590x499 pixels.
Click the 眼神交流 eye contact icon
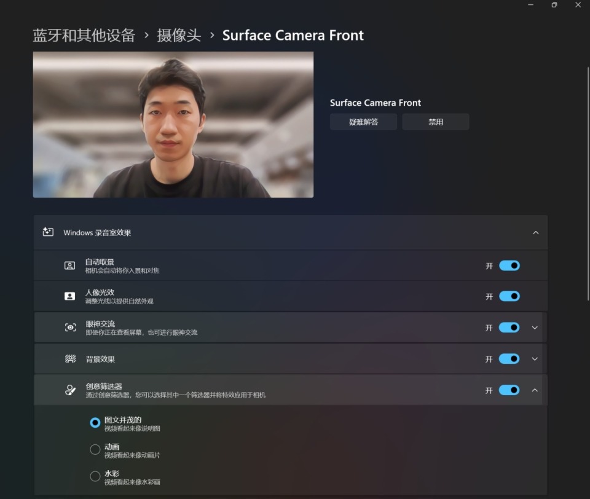(x=70, y=328)
